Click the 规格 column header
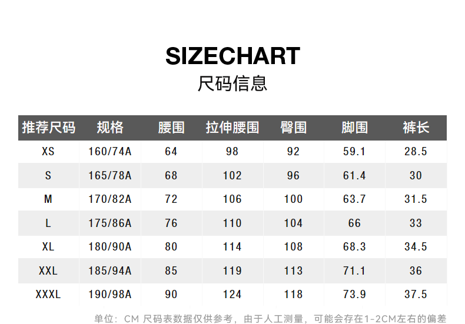 click(110, 128)
